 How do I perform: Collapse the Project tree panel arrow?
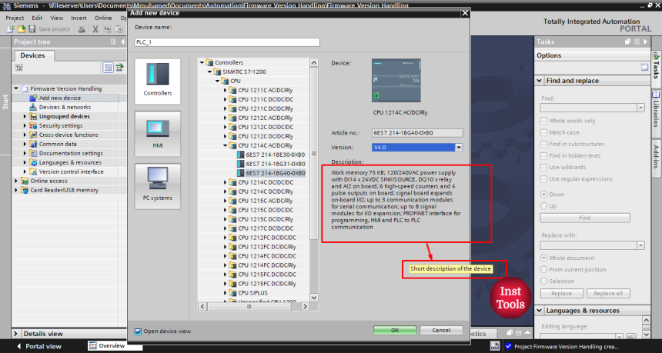(123, 42)
